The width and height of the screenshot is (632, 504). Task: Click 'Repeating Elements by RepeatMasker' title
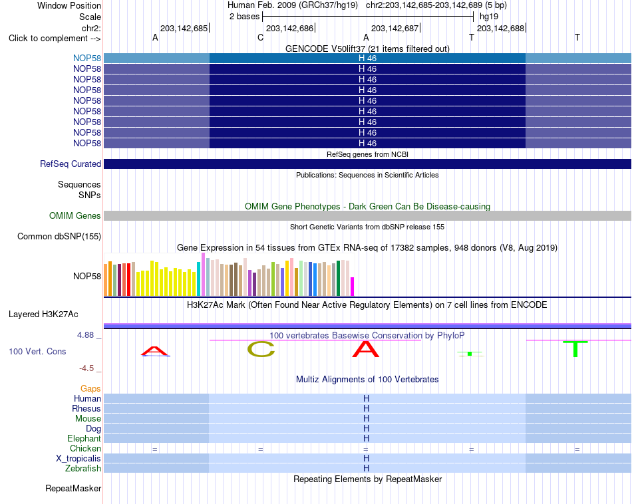pos(367,479)
